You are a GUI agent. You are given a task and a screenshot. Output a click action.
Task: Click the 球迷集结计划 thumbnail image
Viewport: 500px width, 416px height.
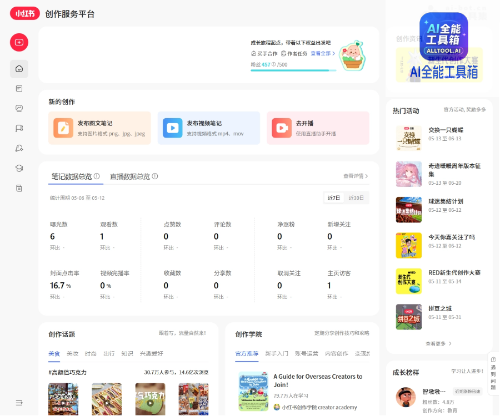coord(409,210)
